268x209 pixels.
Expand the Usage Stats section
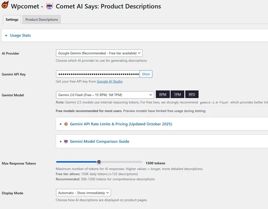(x=20, y=36)
